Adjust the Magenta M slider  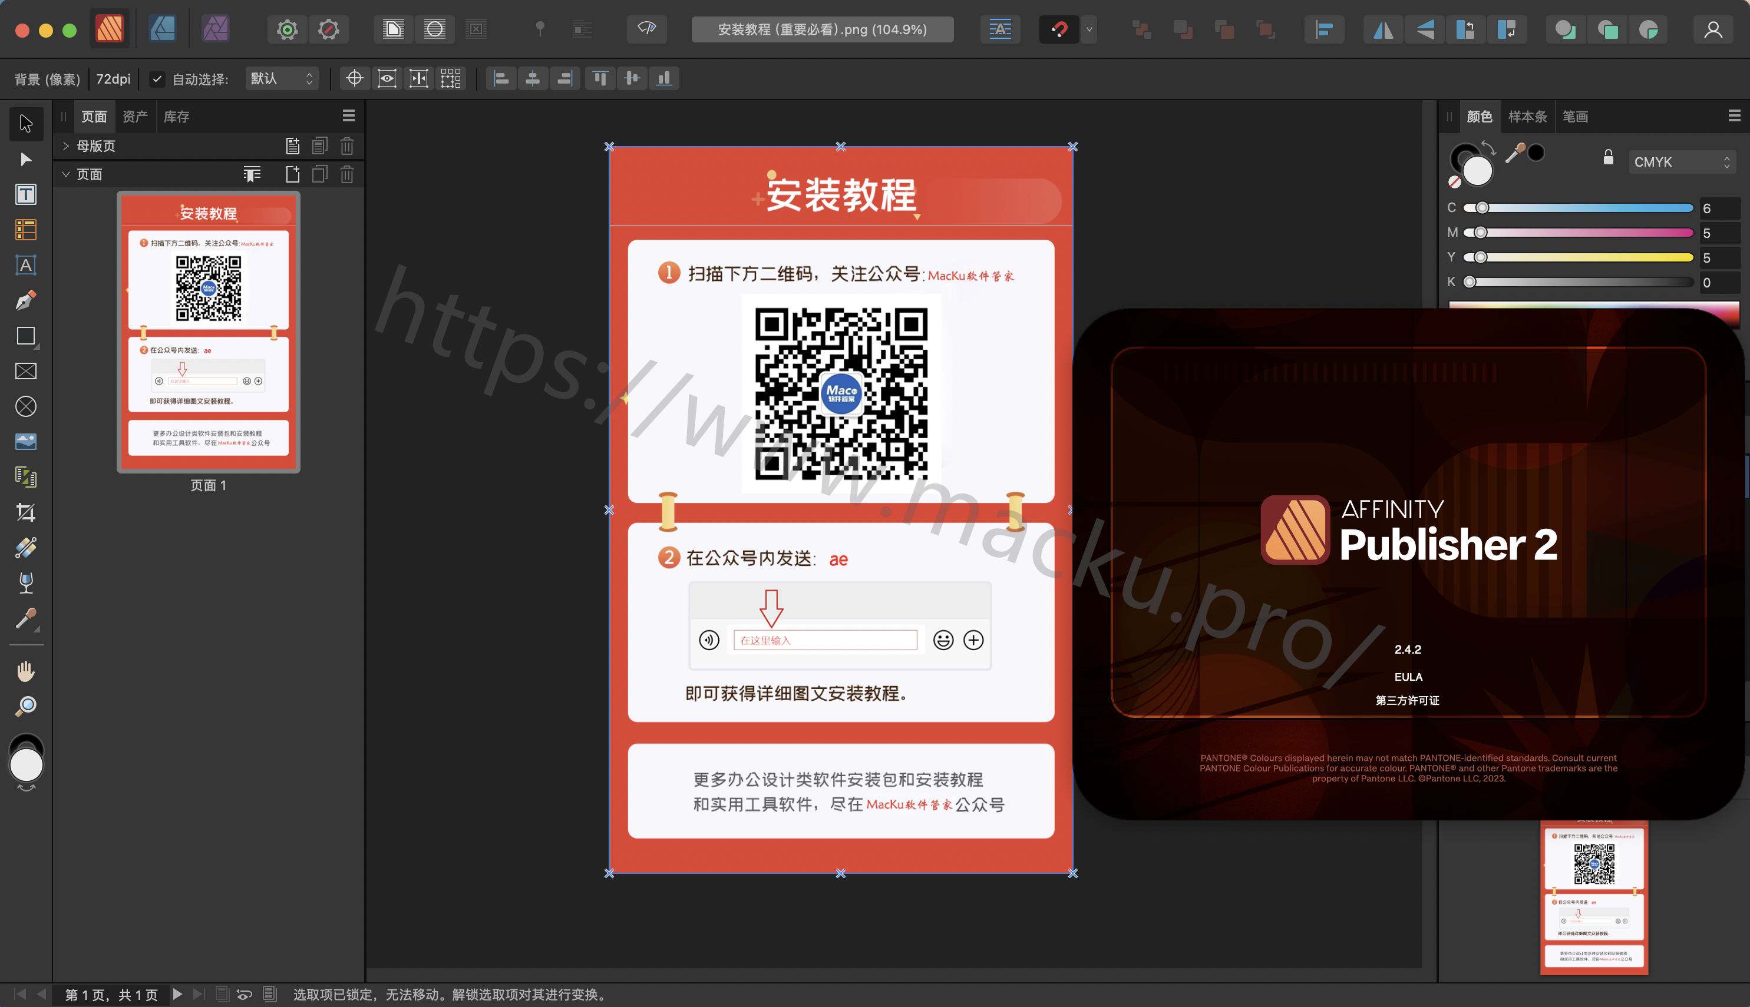pyautogui.click(x=1579, y=233)
